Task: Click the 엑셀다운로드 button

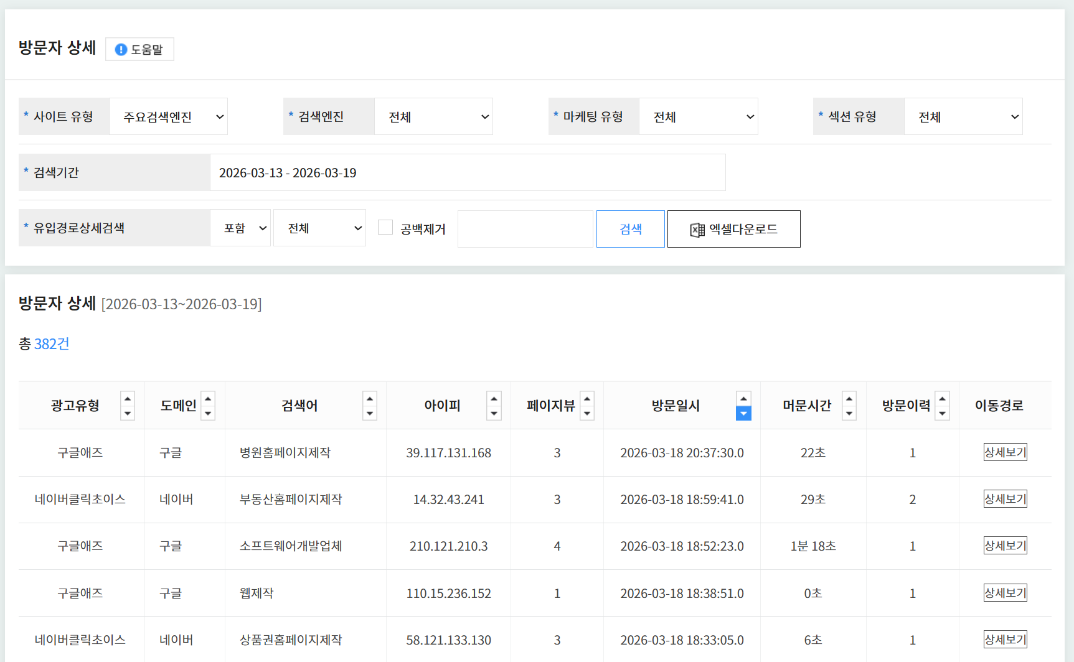Action: coord(733,229)
